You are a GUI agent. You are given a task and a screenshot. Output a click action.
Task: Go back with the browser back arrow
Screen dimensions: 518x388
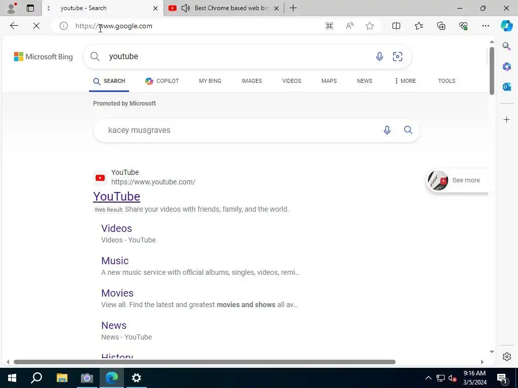pos(14,26)
